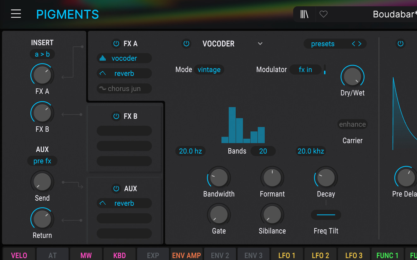The height and width of the screenshot is (260, 417).
Task: Click the AUX Return knob
Action: (x=42, y=219)
